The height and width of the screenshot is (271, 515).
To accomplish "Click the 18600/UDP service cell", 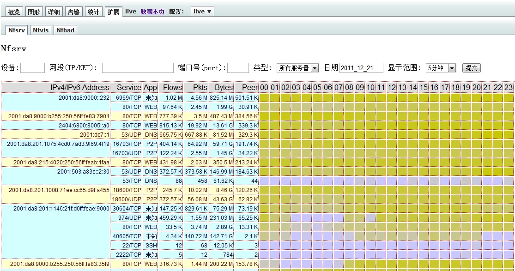I will coord(127,199).
